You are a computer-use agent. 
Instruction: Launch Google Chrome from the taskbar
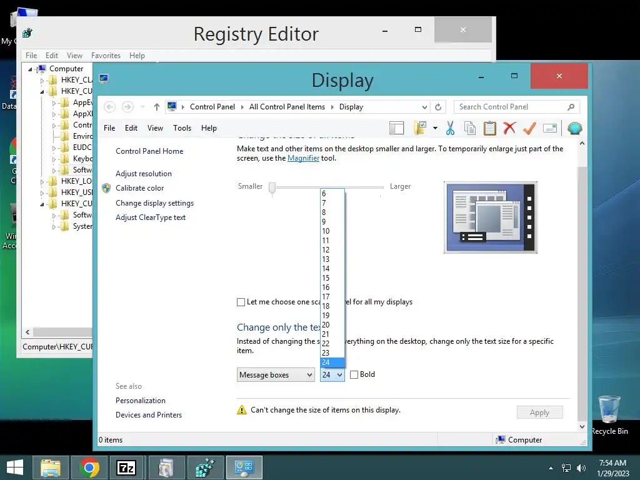coord(89,467)
